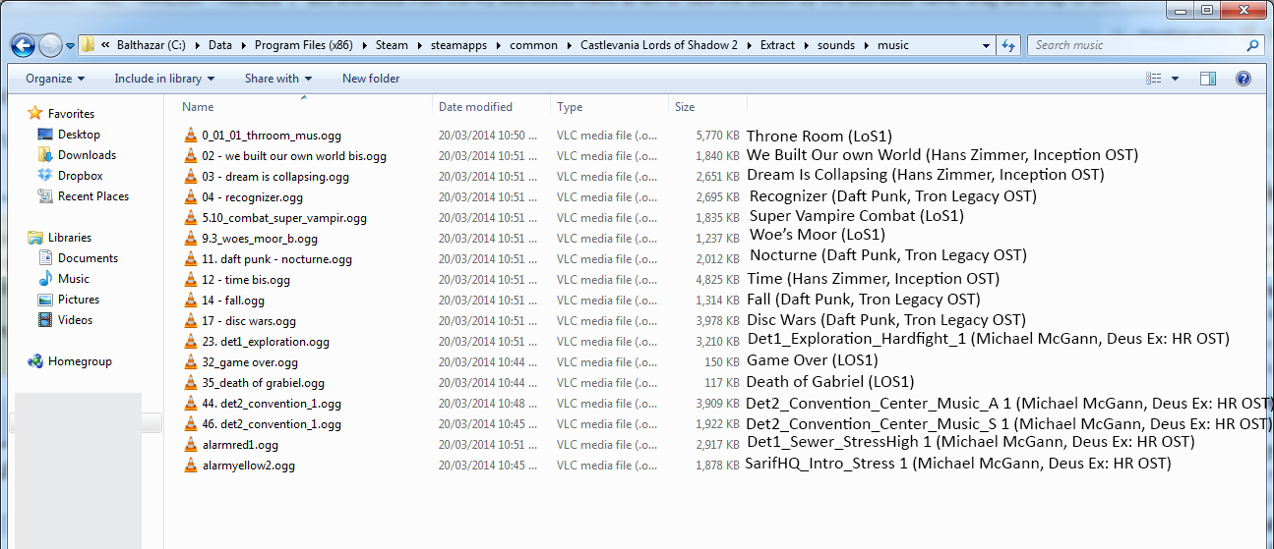1274x549 pixels.
Task: Click VLC icon of 46. det2_convention_1.ogg
Action: (190, 424)
